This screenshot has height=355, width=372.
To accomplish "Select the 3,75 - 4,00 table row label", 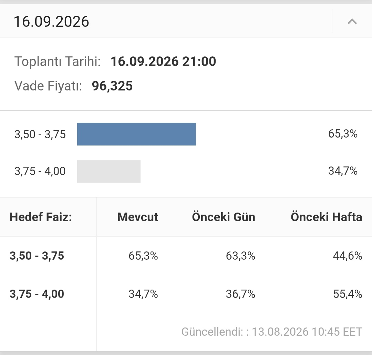I will coord(37,294).
